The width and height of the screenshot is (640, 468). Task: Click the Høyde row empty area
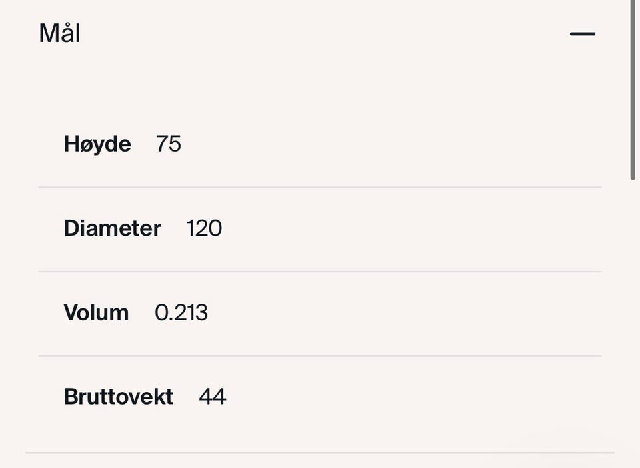[x=391, y=144]
